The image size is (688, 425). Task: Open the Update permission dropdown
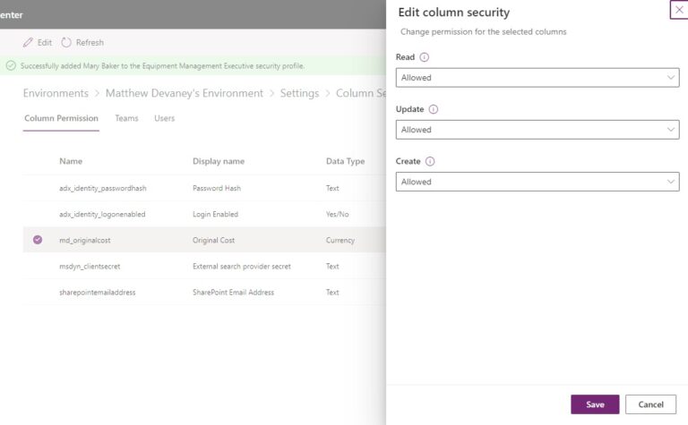click(537, 130)
